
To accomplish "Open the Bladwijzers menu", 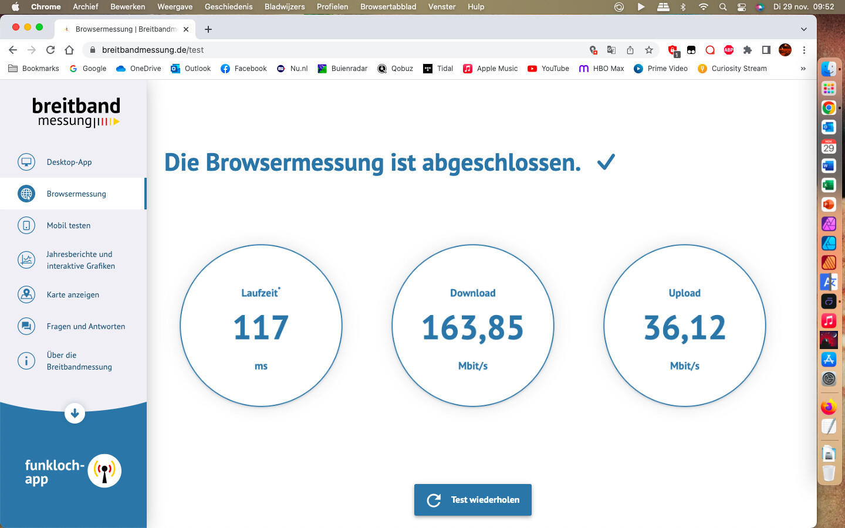I will click(x=285, y=6).
